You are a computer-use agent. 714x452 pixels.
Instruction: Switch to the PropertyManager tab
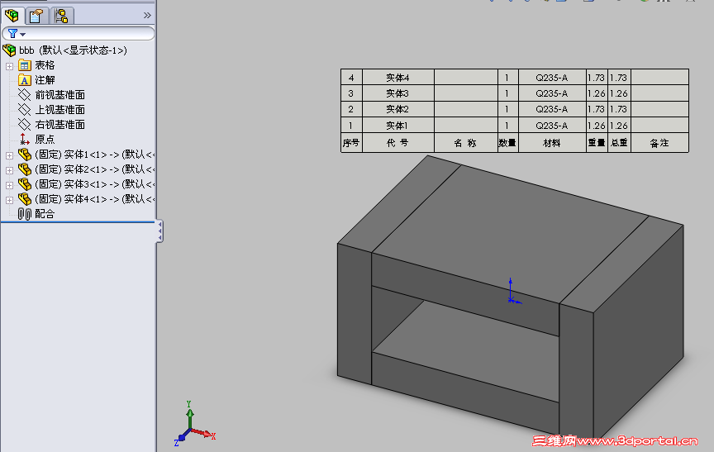36,16
